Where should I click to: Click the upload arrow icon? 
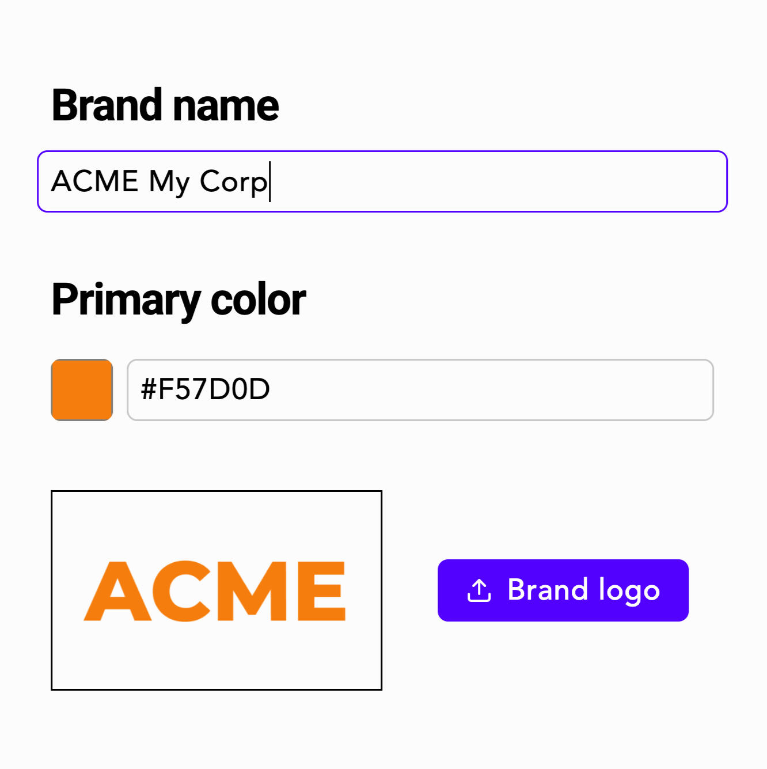point(479,590)
